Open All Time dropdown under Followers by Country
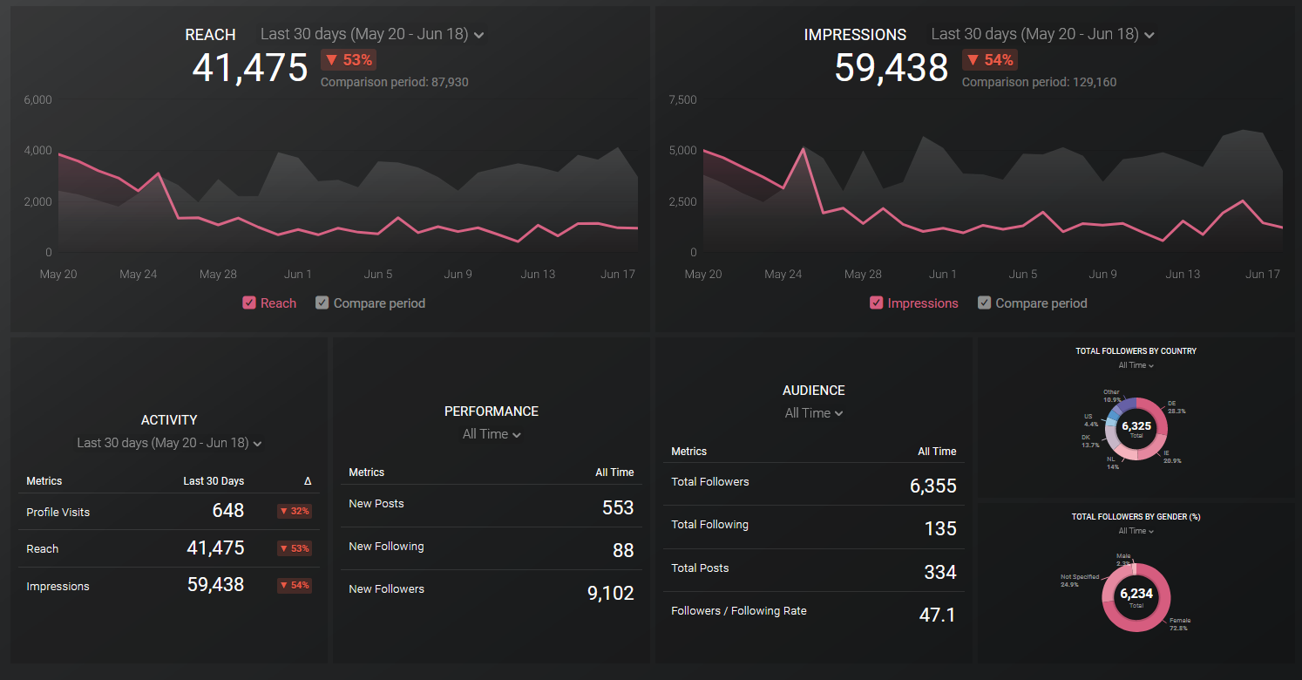This screenshot has height=680, width=1302. point(1136,365)
